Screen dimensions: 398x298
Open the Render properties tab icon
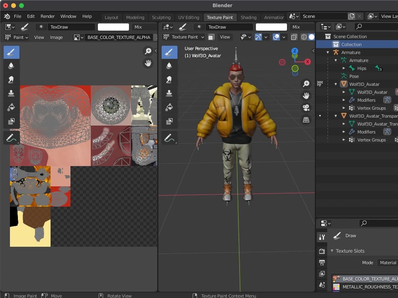(322, 251)
